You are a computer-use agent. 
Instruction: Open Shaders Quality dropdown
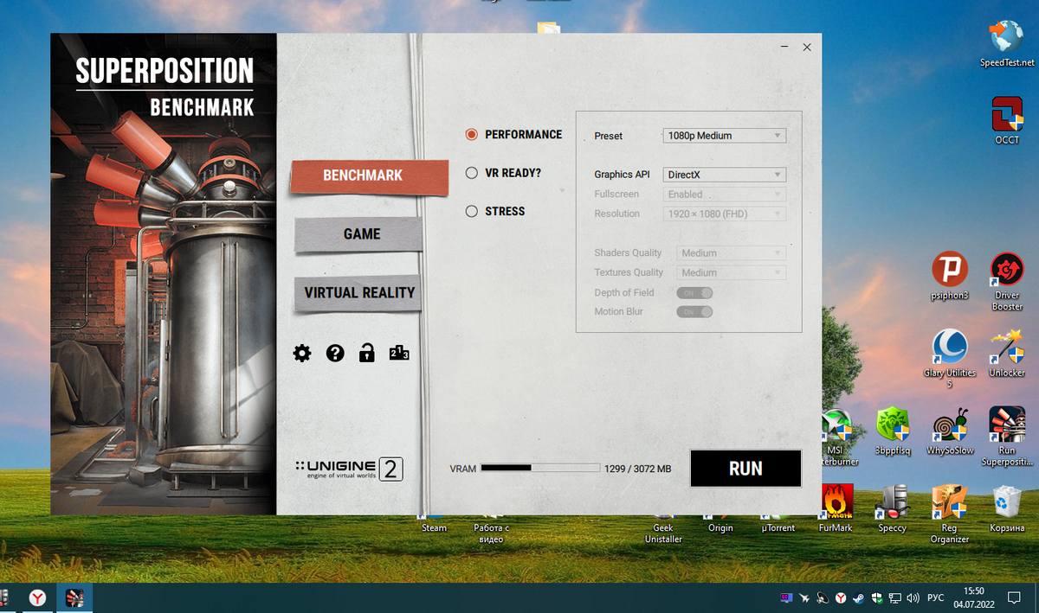(x=731, y=253)
